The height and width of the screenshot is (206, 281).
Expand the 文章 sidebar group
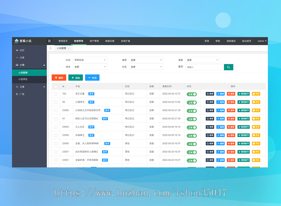[x=29, y=87]
